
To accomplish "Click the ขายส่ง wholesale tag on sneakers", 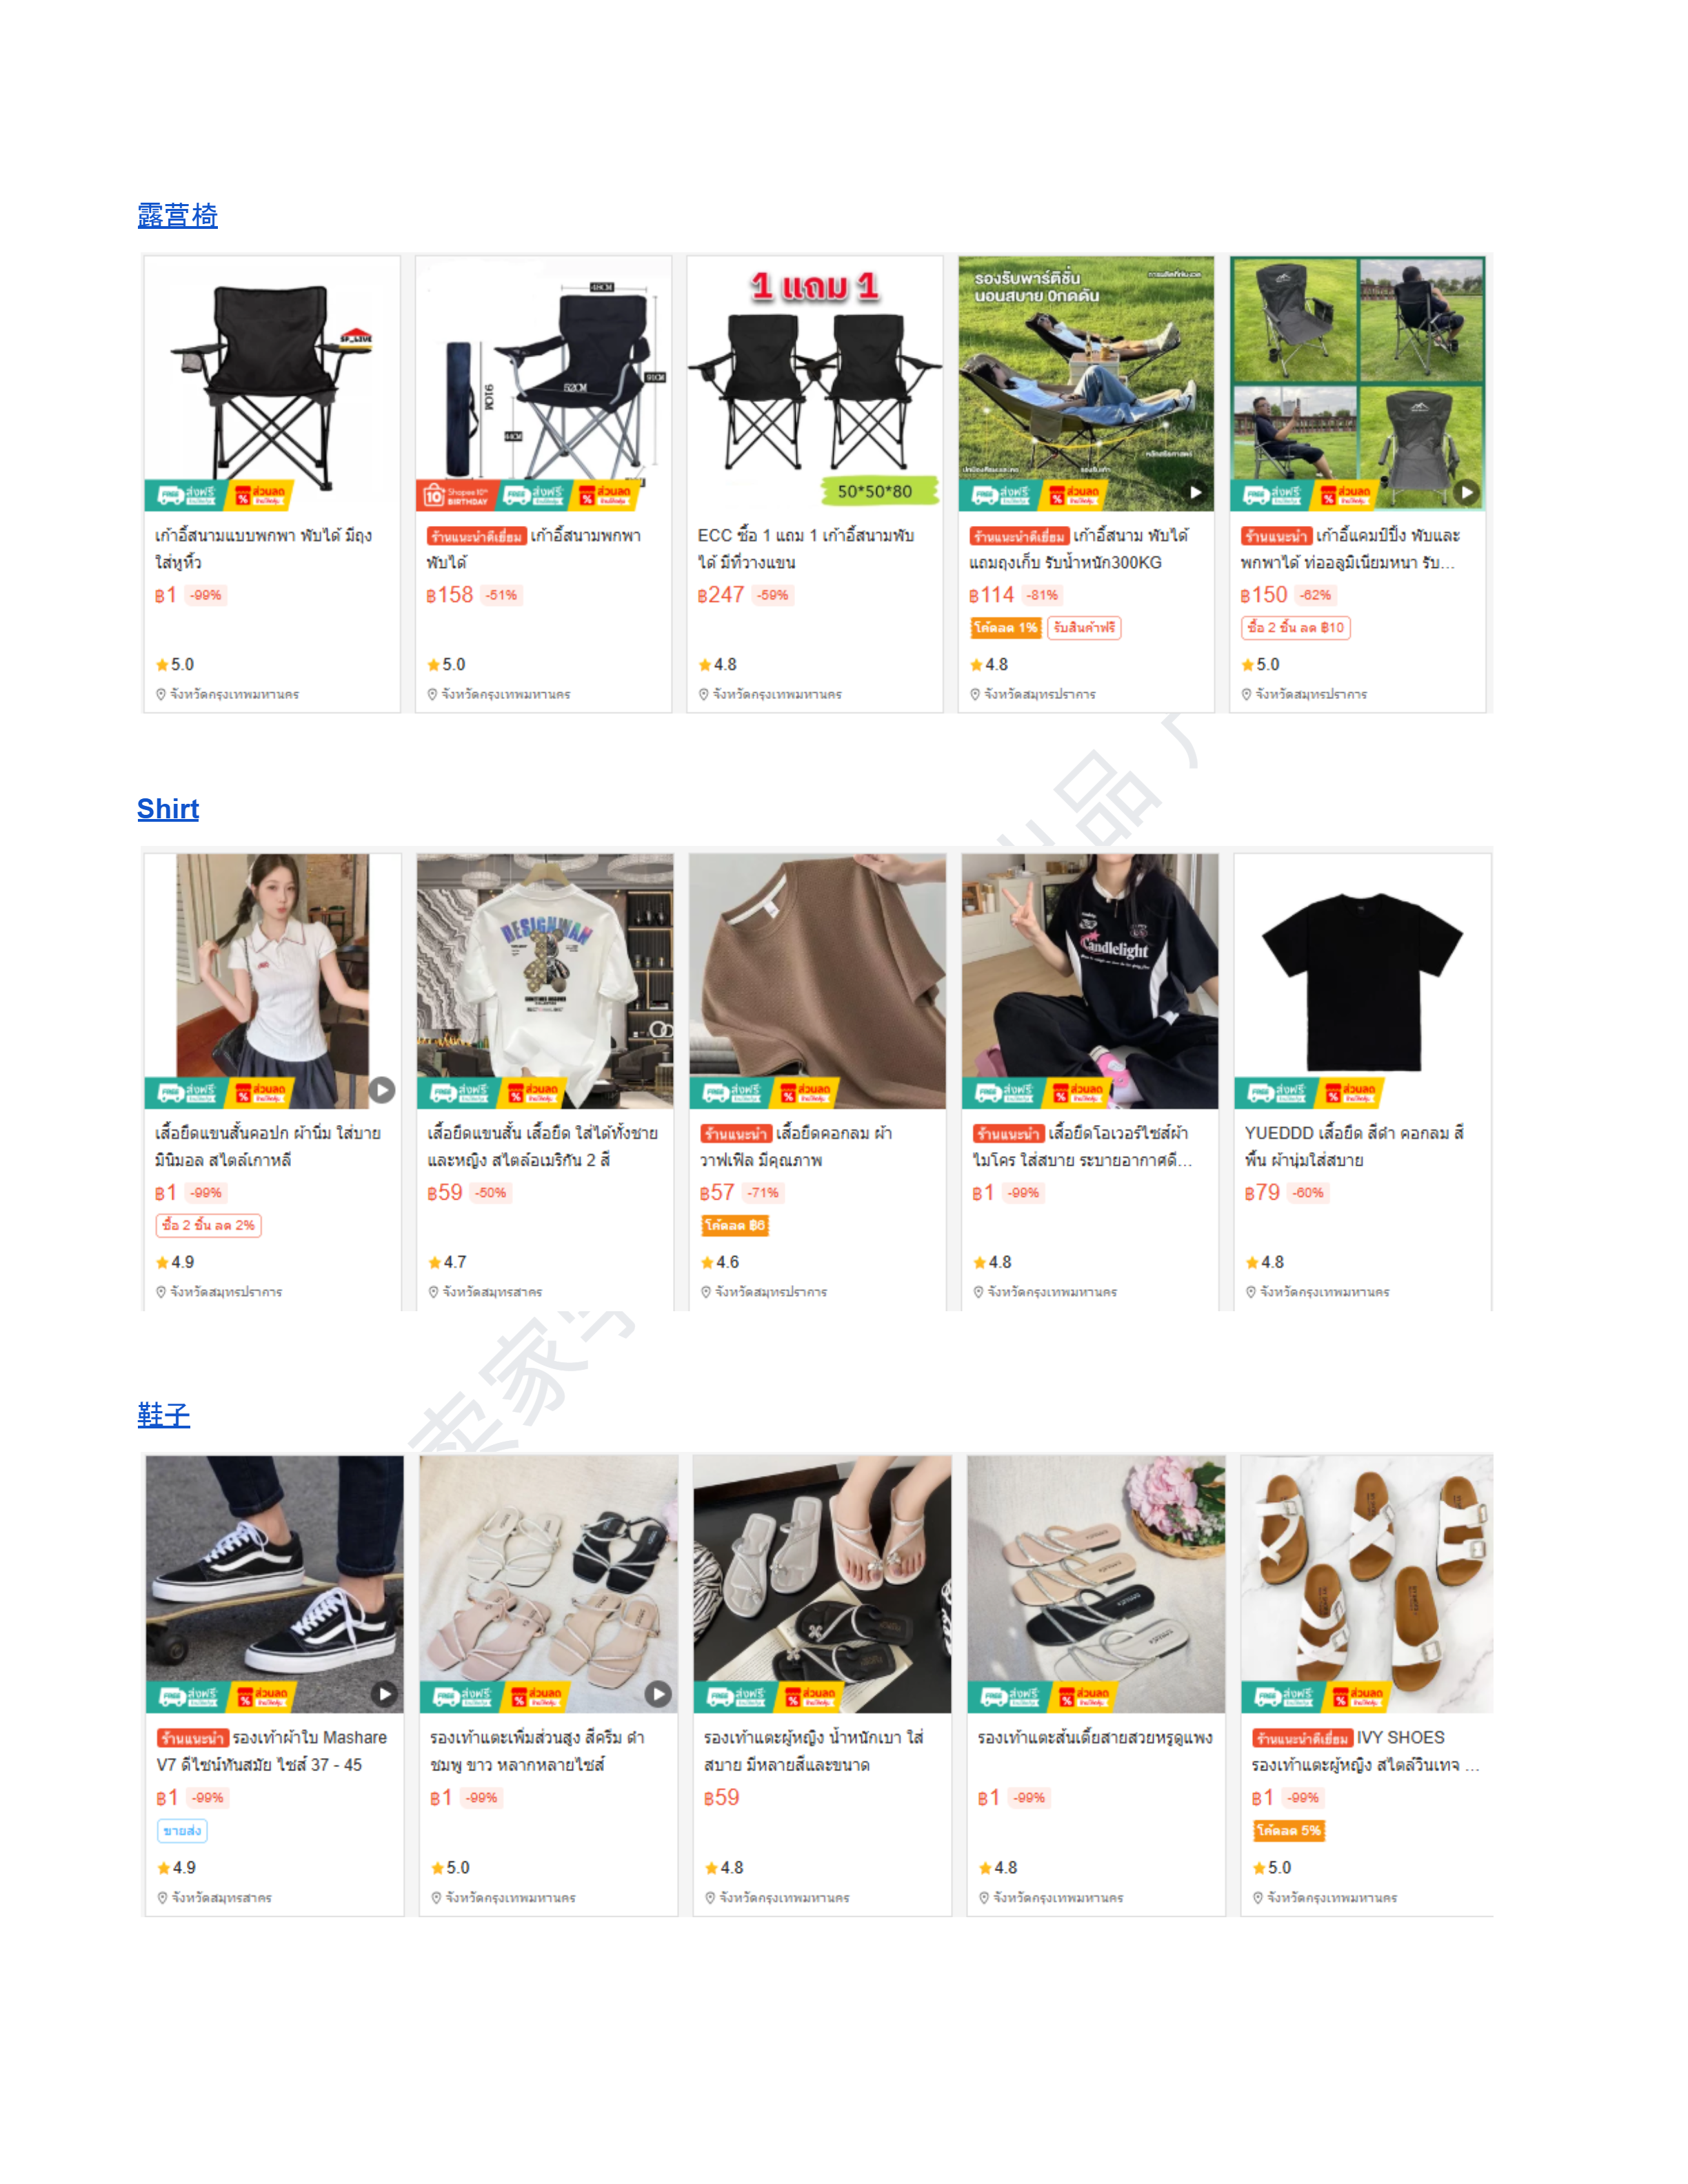I will pos(182,1831).
